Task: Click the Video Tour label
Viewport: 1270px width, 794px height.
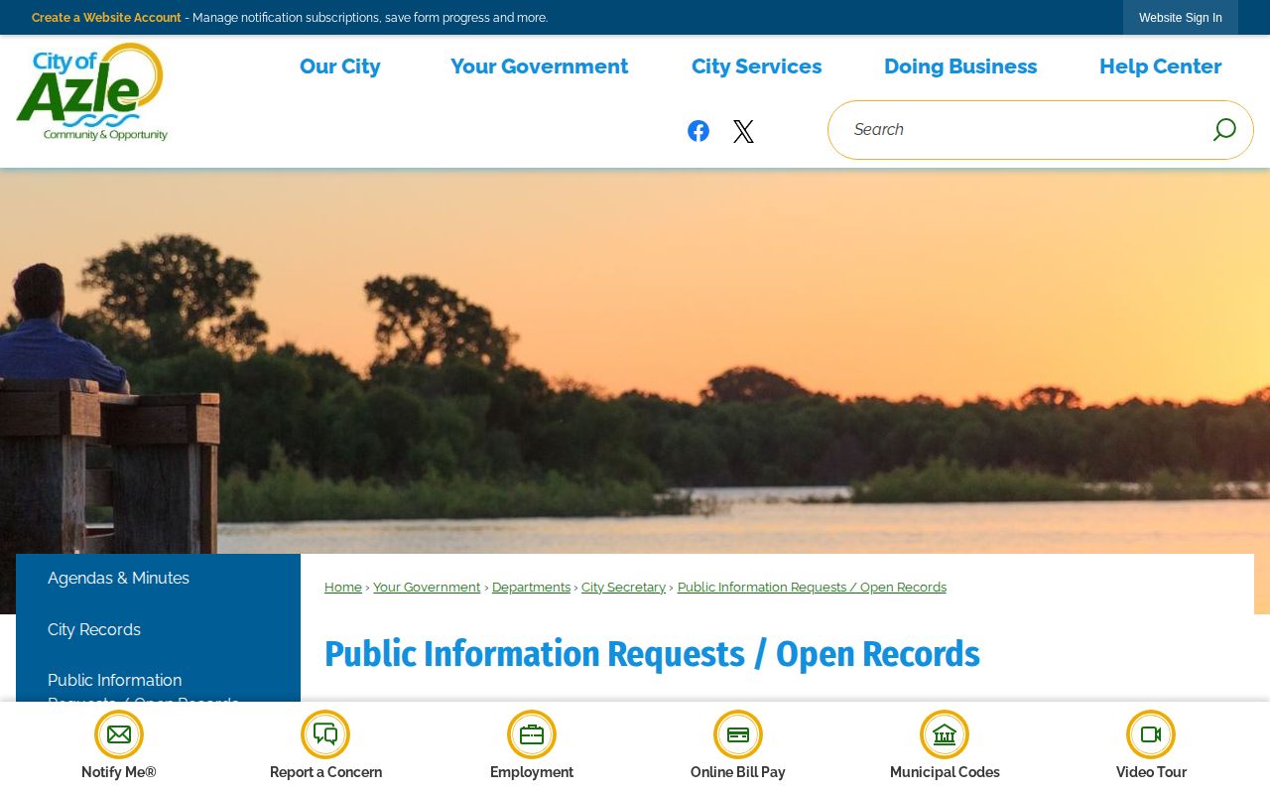Action: pos(1151,772)
